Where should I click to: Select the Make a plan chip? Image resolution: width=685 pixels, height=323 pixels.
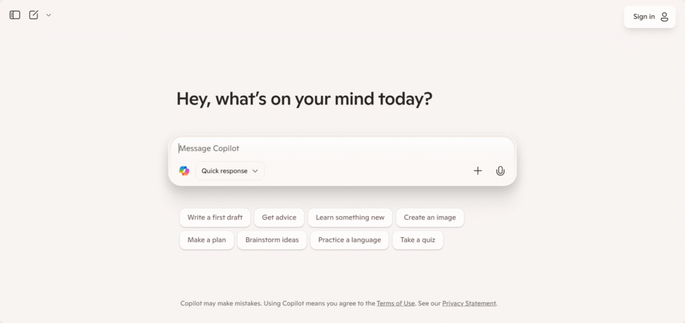tap(207, 240)
